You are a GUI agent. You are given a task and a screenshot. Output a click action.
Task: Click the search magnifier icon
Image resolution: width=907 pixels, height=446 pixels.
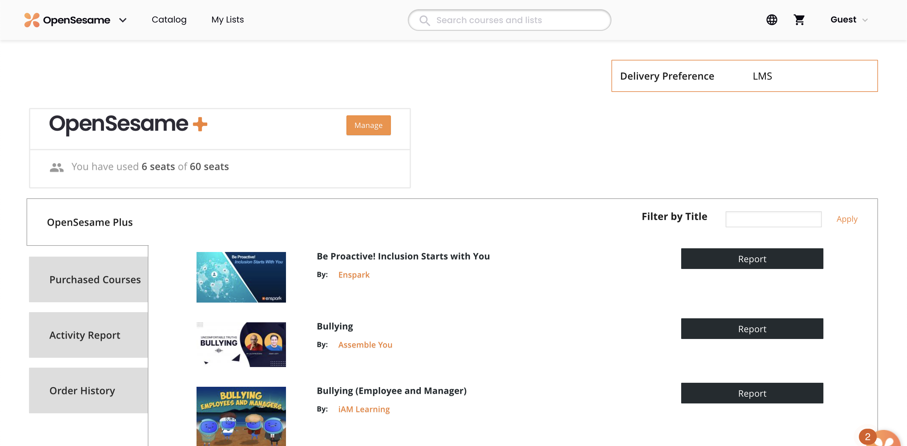pos(424,20)
